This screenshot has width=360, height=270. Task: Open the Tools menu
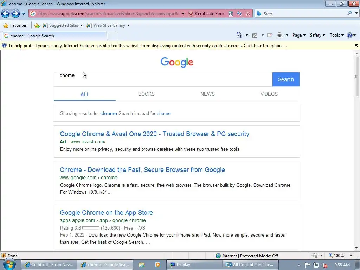coord(336,35)
